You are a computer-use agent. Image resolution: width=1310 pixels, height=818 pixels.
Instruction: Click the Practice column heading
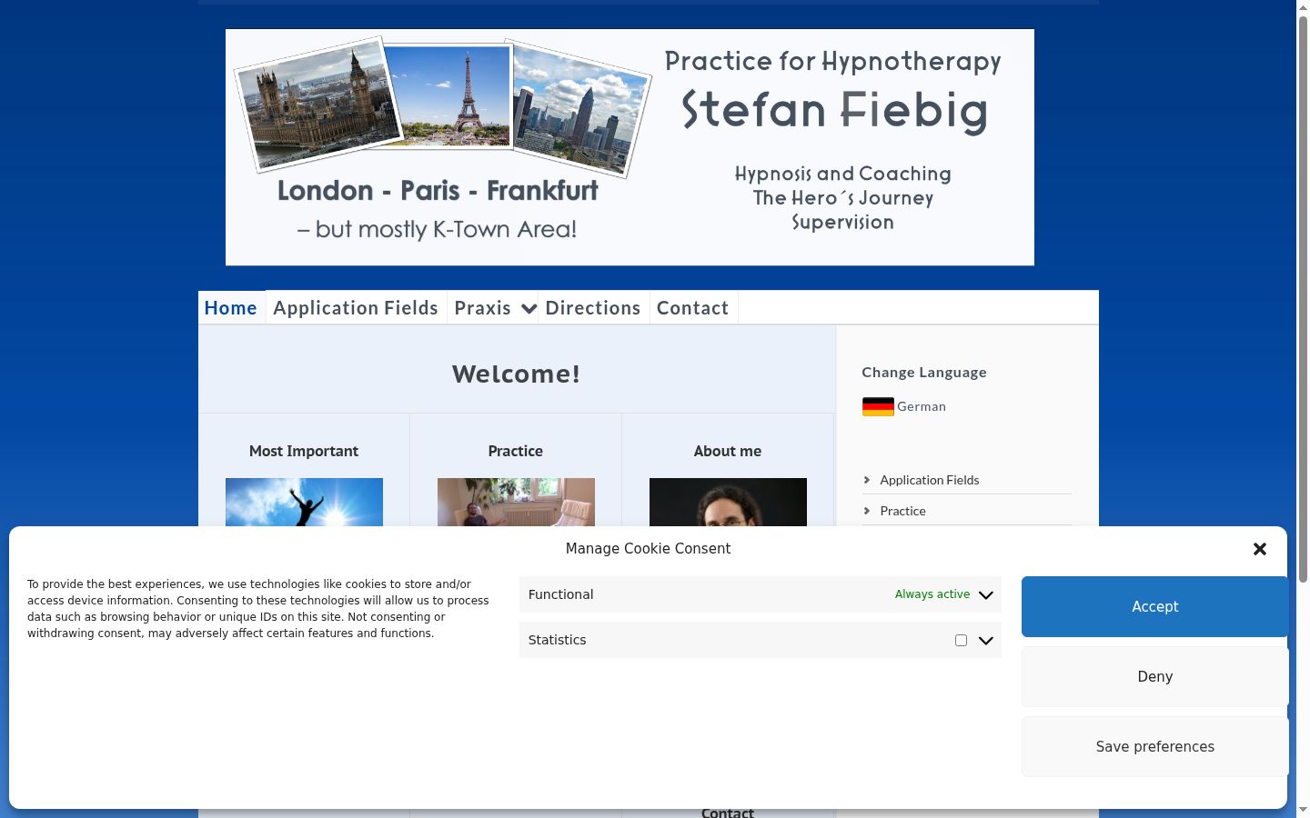(516, 451)
